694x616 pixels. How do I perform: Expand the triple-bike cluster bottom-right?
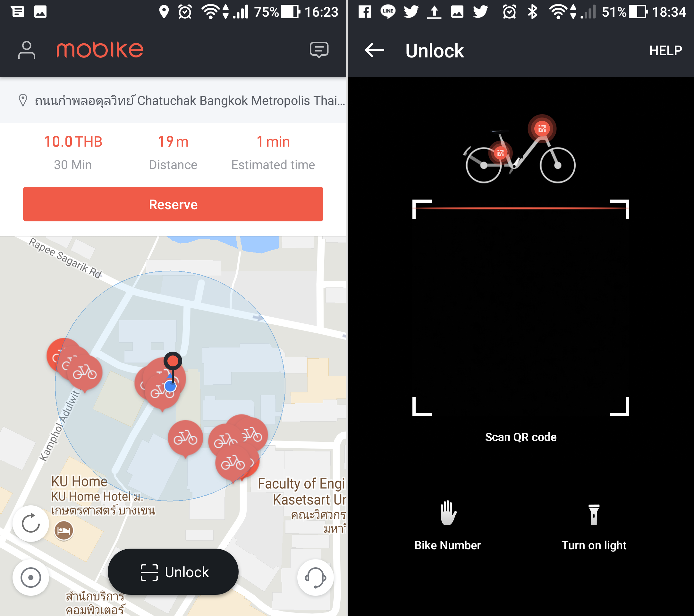pos(238,452)
